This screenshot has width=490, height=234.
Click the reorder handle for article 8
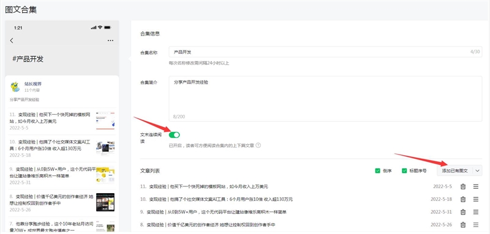click(x=476, y=225)
